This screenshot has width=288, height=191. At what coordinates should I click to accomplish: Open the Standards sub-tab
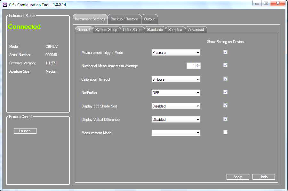[x=155, y=30]
